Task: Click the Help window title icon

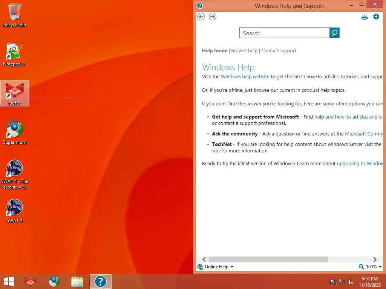Action: tap(200, 6)
